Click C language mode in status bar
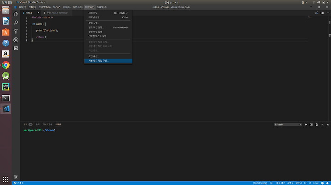The height and width of the screenshot is (185, 331). (310, 183)
